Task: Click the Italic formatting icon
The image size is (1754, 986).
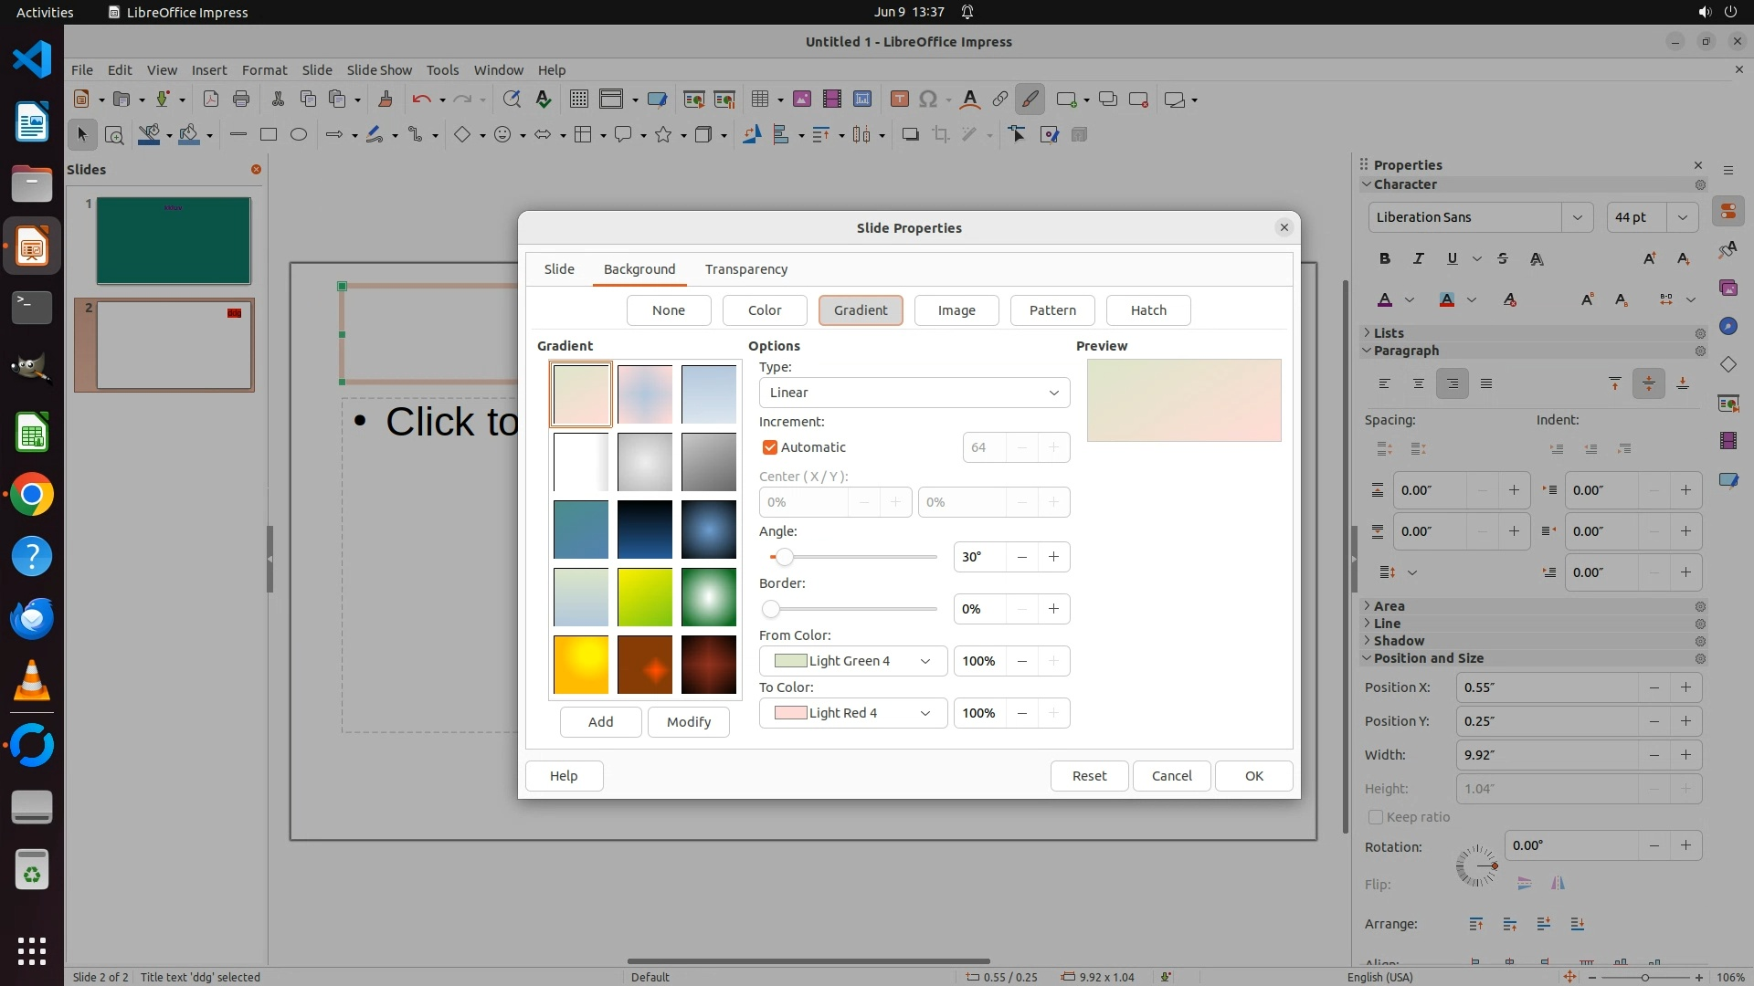Action: [1418, 258]
